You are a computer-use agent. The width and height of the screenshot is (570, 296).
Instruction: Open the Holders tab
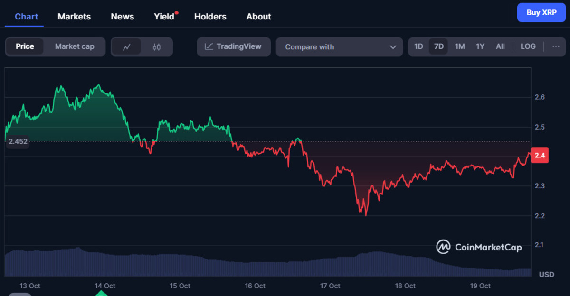(210, 17)
